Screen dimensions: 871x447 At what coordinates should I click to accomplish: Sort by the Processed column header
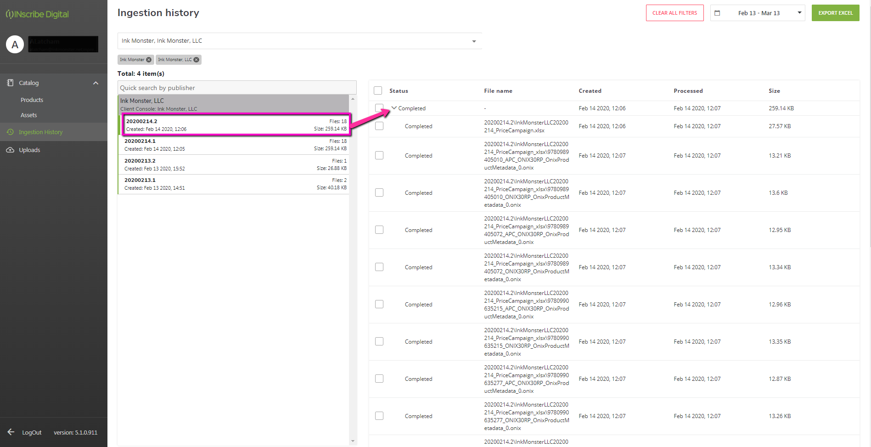(x=688, y=91)
